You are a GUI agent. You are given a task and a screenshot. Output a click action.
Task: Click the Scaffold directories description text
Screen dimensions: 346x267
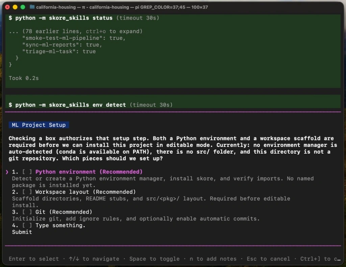pyautogui.click(x=151, y=202)
